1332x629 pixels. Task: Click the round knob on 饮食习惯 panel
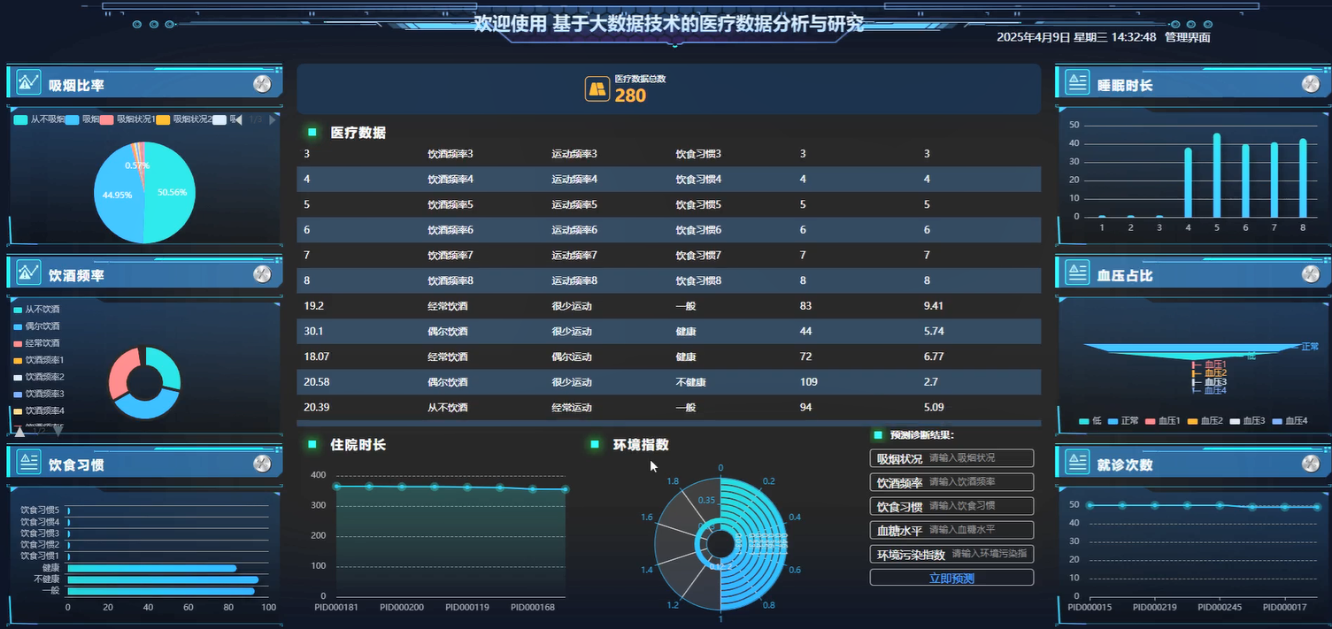click(x=262, y=464)
